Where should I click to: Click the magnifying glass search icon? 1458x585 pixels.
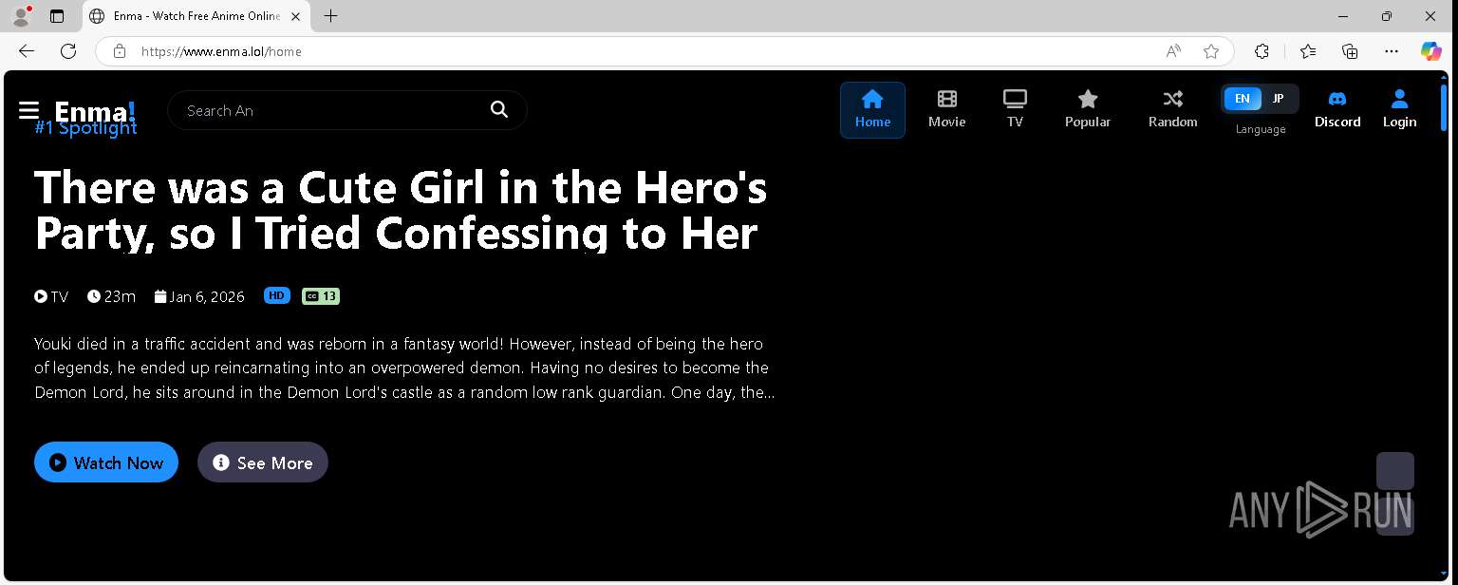pyautogui.click(x=499, y=110)
